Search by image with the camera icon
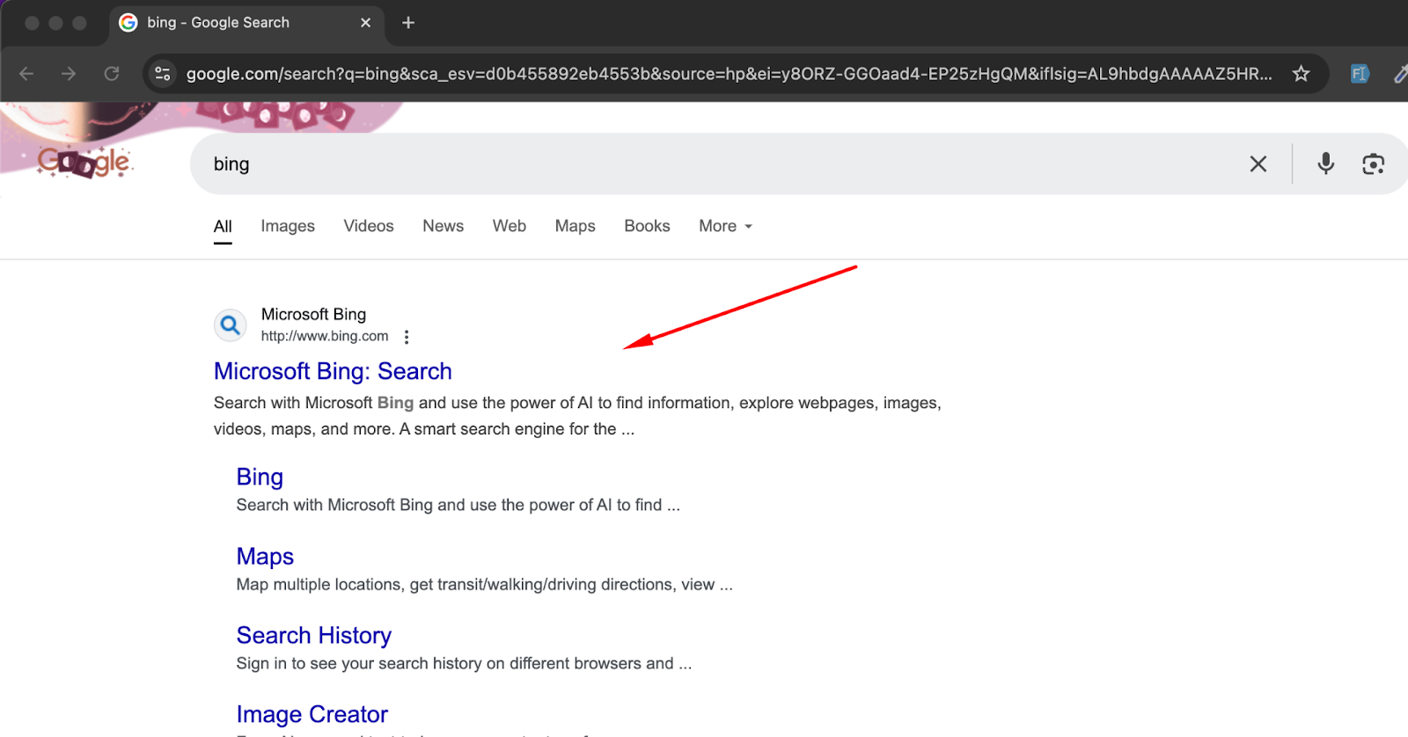 click(x=1373, y=164)
